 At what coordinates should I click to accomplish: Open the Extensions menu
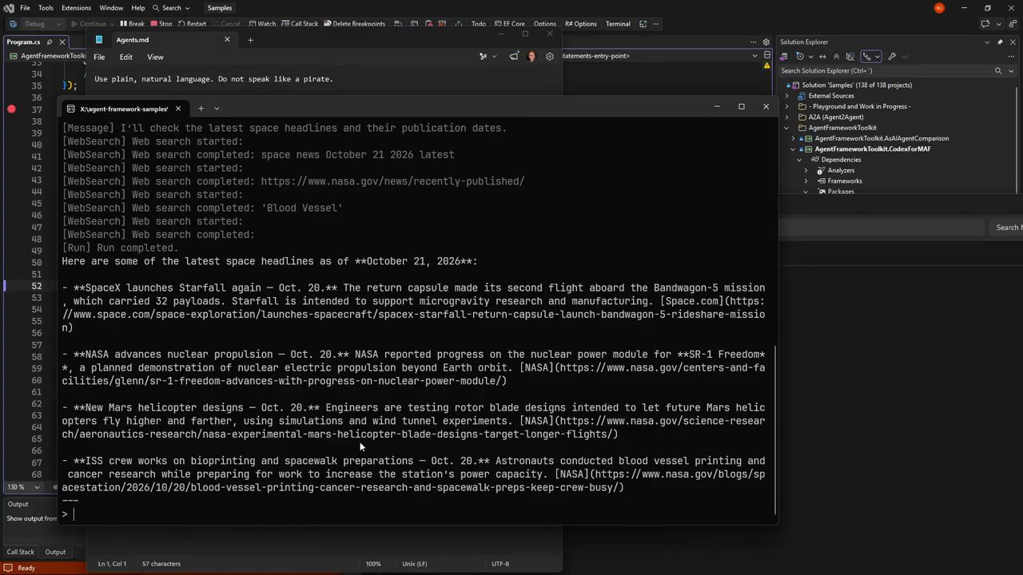[76, 8]
